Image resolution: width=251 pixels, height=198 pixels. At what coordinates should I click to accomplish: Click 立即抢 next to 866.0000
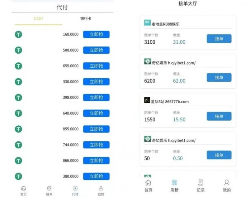pyautogui.click(x=96, y=160)
